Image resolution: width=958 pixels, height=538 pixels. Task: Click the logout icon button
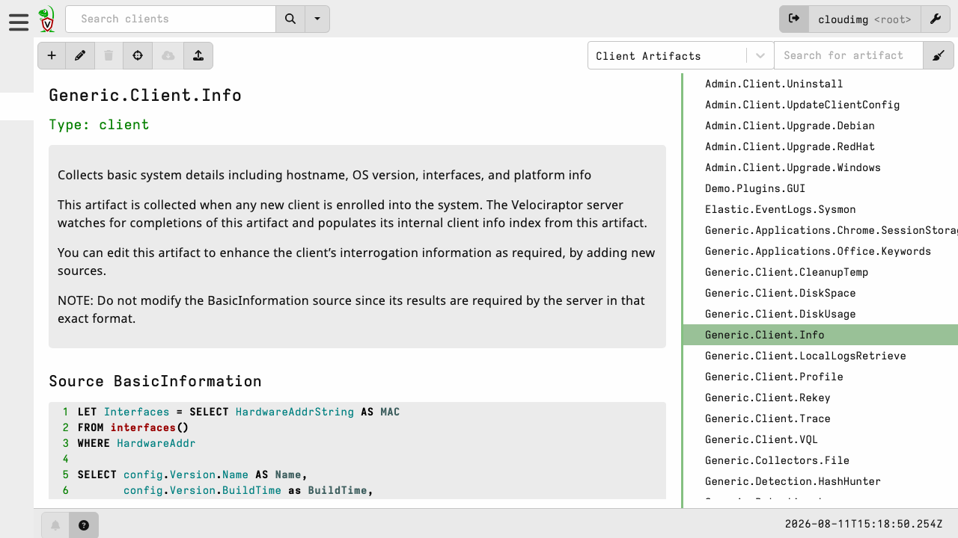(x=794, y=19)
